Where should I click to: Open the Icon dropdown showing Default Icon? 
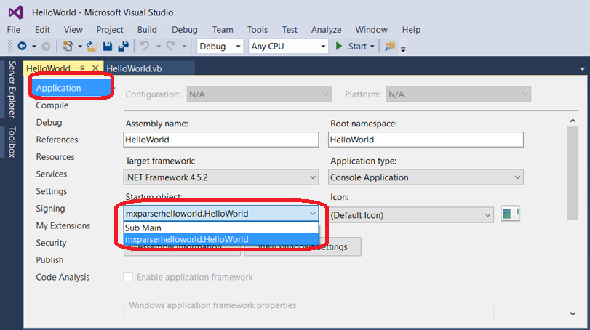pos(411,215)
